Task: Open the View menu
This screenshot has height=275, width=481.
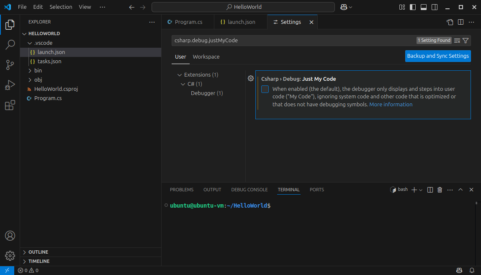Action: (85, 7)
